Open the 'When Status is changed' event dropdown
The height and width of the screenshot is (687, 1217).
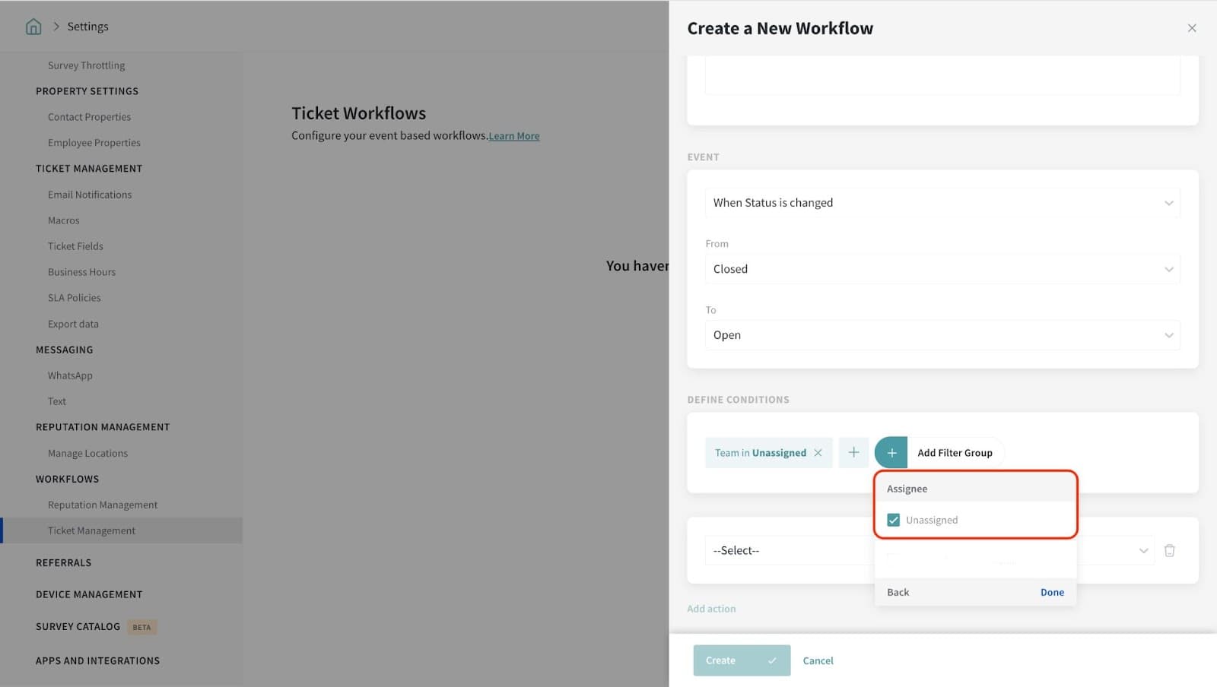942,203
